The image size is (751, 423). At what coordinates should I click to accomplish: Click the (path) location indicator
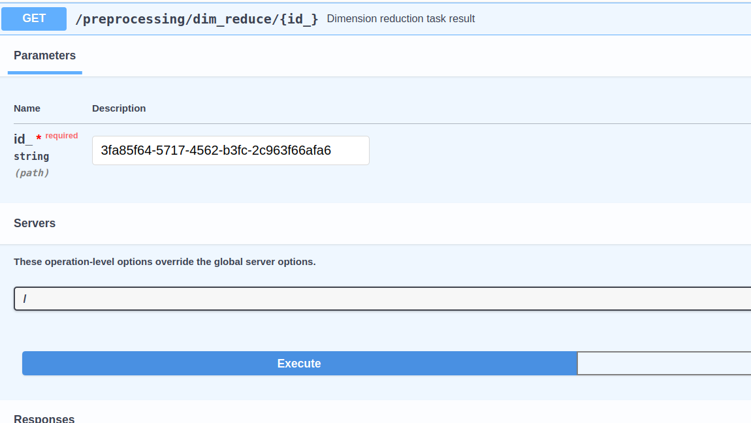coord(31,172)
